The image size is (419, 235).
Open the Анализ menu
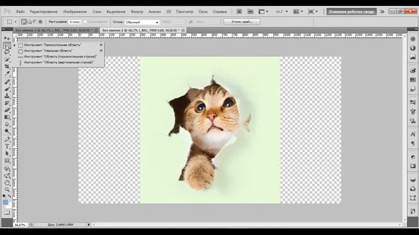(155, 12)
